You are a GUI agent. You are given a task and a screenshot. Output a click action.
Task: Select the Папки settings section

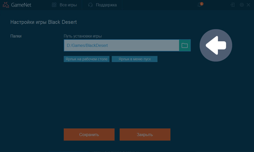click(16, 36)
